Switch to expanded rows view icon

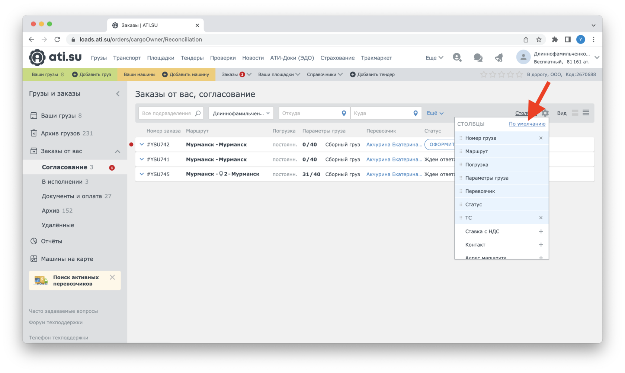[x=575, y=113]
